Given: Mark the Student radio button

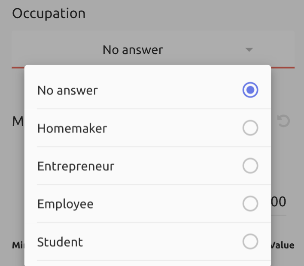Looking at the screenshot, I should [250, 242].
